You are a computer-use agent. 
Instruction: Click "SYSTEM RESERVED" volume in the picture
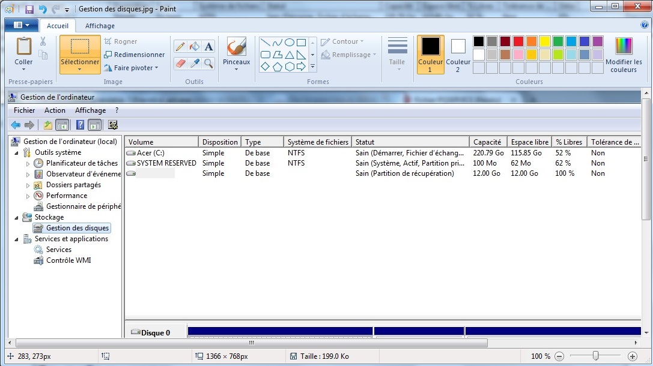click(x=166, y=163)
